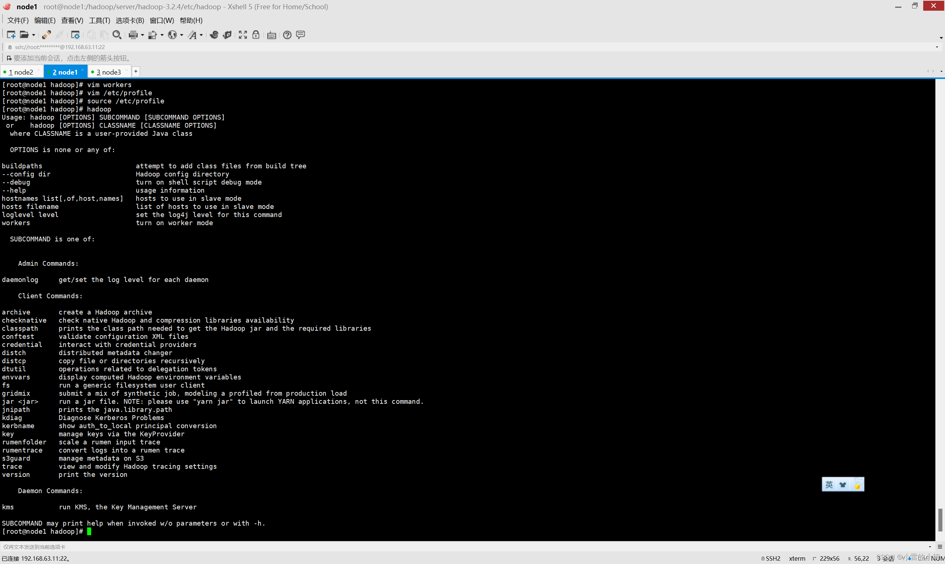This screenshot has height=564, width=945.
Task: Add a new tab with plus button
Action: point(135,72)
